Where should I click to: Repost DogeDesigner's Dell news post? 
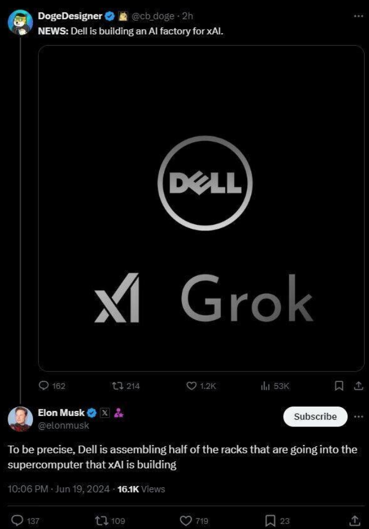tap(117, 386)
